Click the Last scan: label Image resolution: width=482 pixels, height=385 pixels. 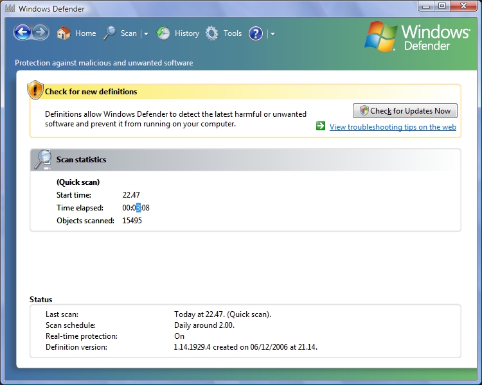62,314
